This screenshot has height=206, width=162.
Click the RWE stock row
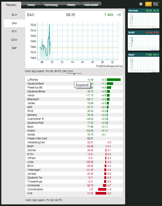pyautogui.click(x=74, y=111)
